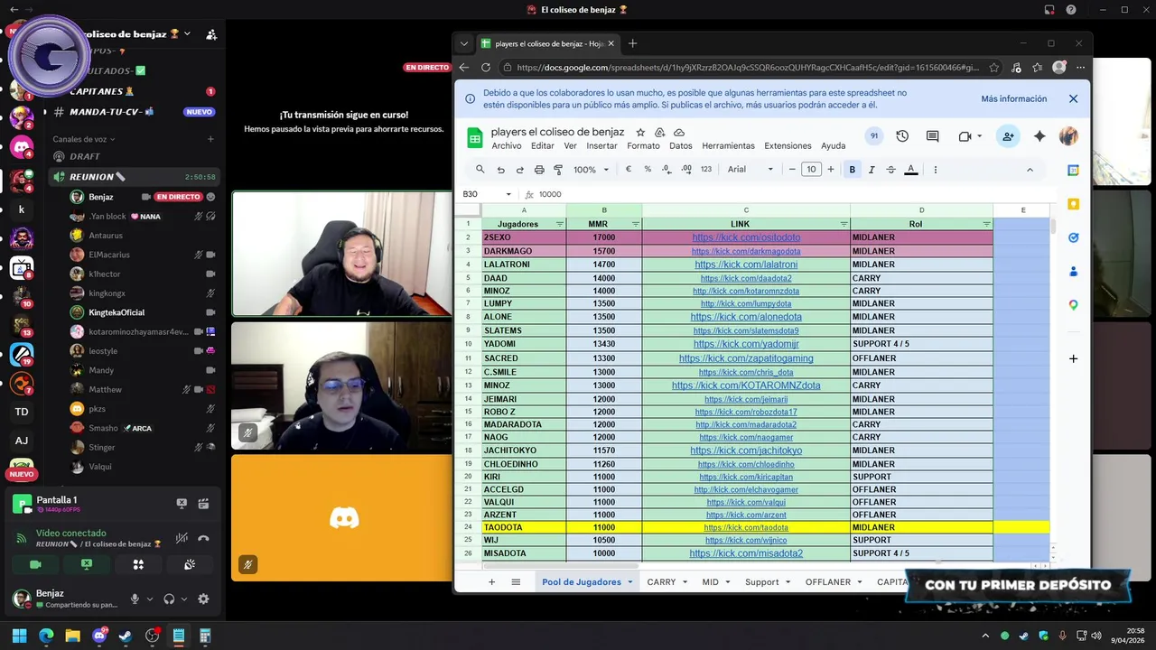Viewport: 1156px width, 650px height.
Task: Select the TAODOTA cell
Action: point(524,527)
